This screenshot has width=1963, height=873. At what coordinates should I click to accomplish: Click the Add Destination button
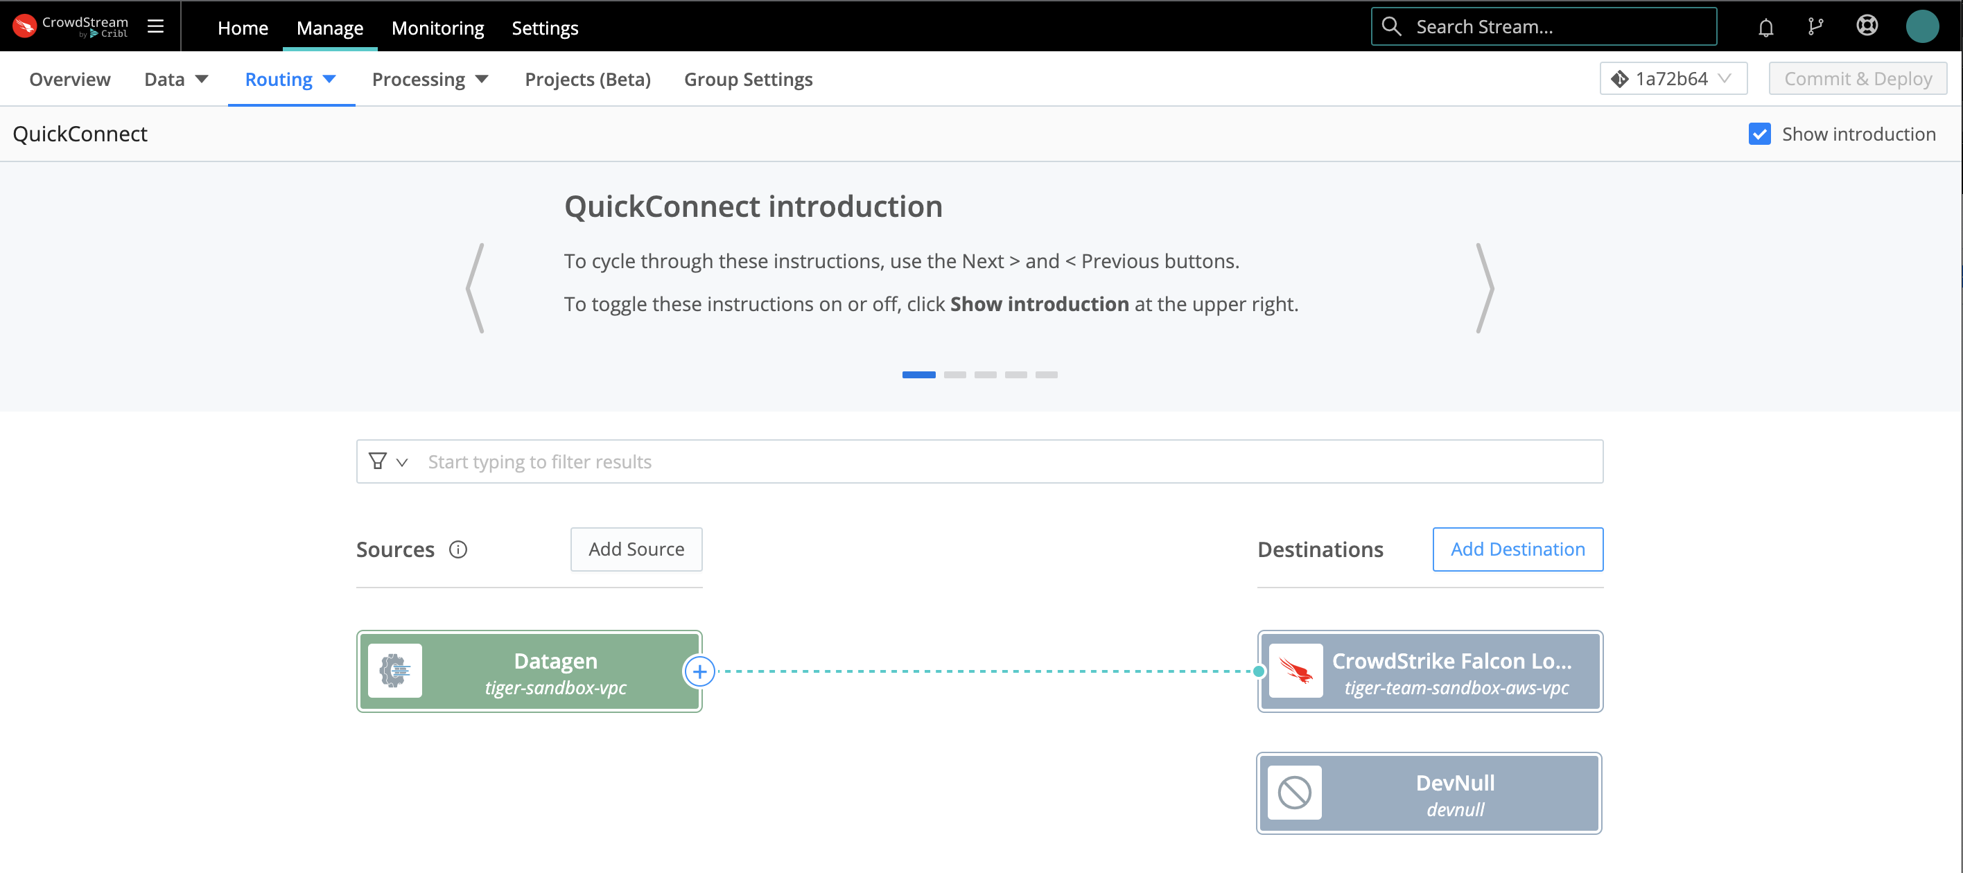click(1517, 549)
